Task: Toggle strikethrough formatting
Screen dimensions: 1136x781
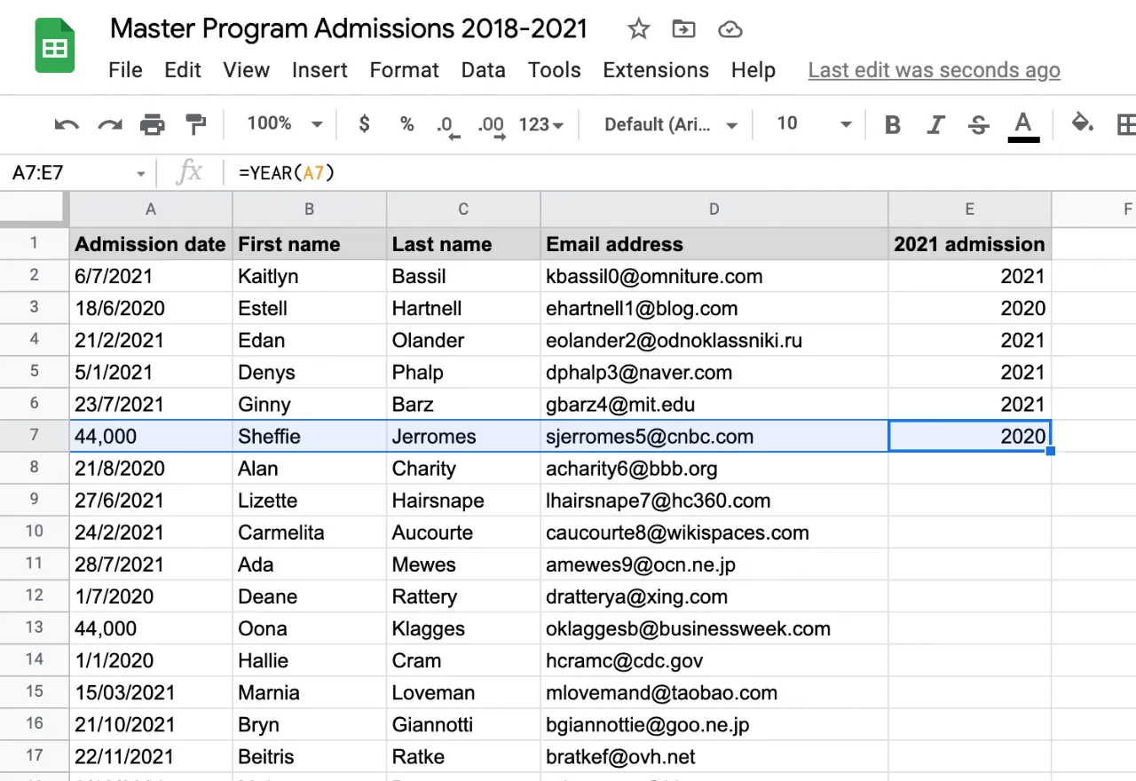Action: (978, 125)
